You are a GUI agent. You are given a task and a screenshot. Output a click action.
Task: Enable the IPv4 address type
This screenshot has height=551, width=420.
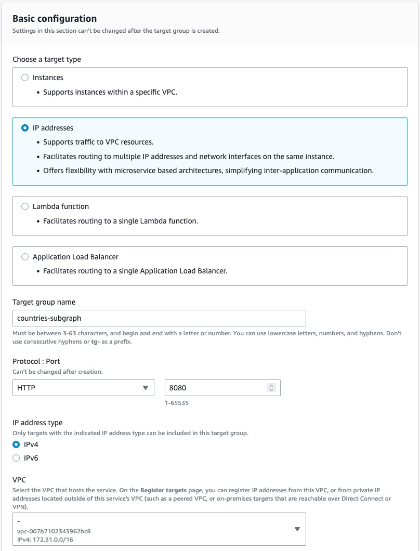pos(16,444)
